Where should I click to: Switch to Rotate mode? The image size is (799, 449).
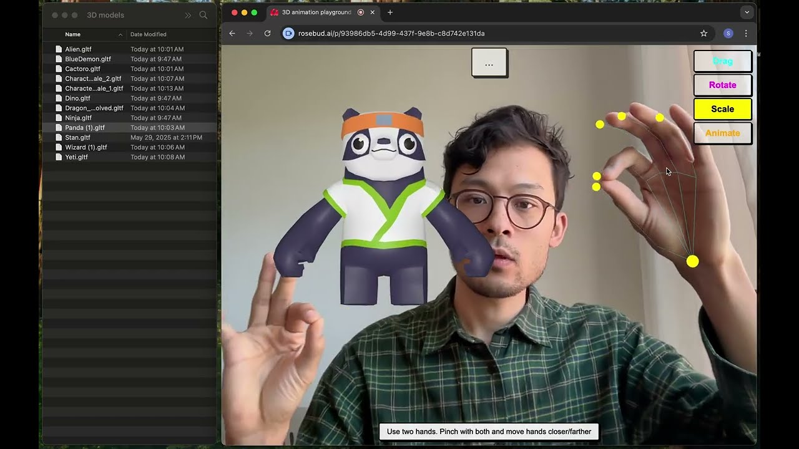[x=722, y=85]
